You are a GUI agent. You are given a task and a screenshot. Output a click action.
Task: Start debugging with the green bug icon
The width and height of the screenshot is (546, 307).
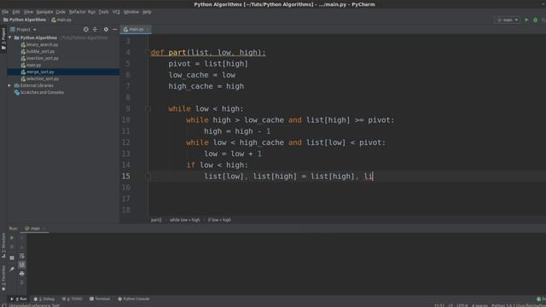pyautogui.click(x=536, y=20)
